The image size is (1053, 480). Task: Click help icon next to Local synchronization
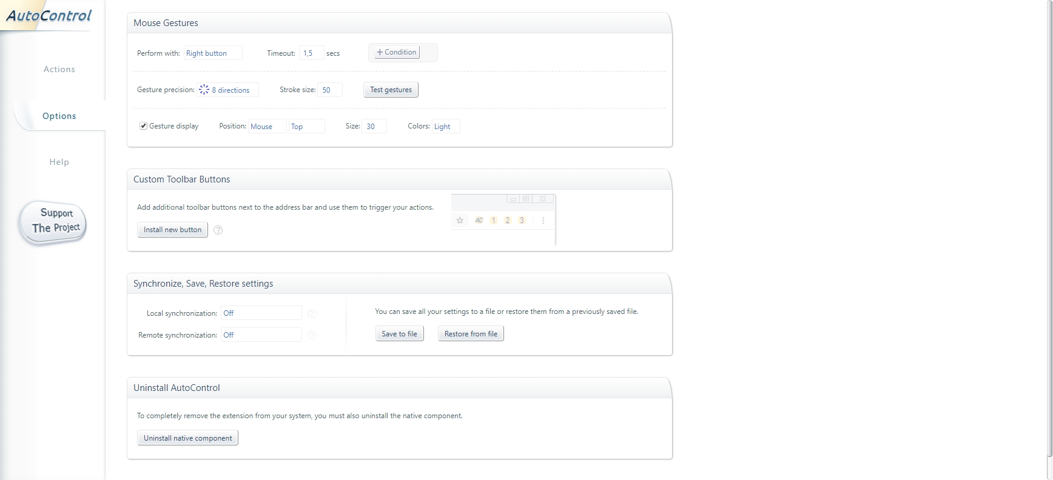pos(312,313)
